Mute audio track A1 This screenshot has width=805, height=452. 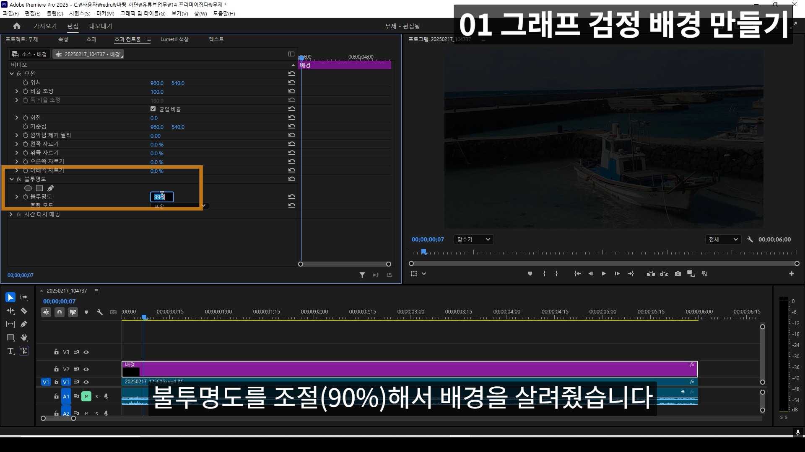pos(86,396)
